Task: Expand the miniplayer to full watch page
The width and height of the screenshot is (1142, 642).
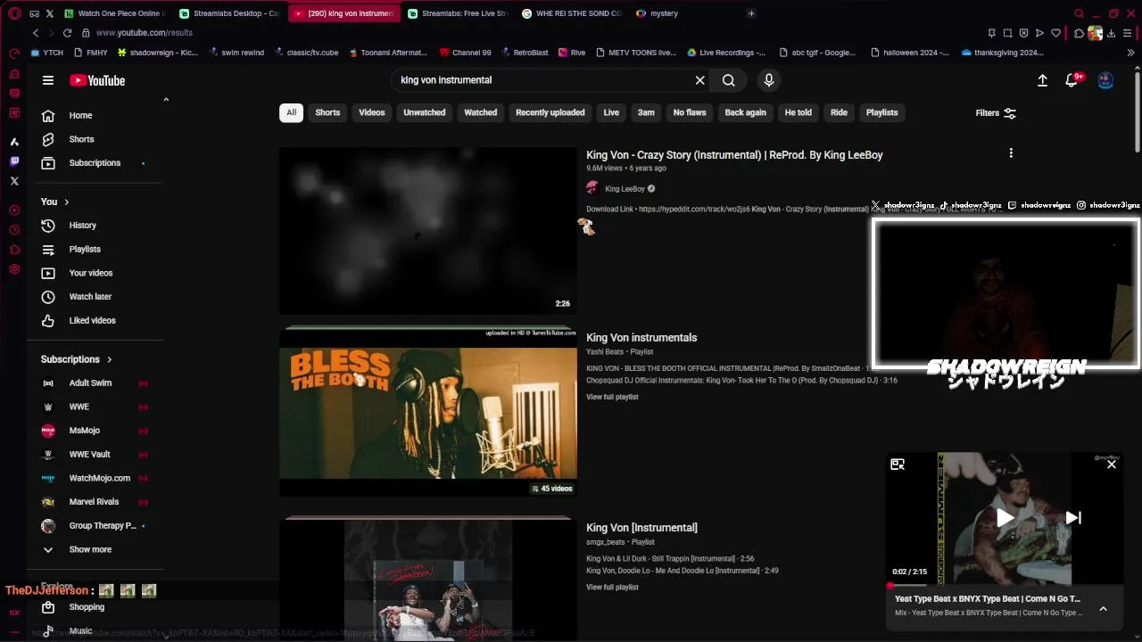Action: click(x=898, y=465)
